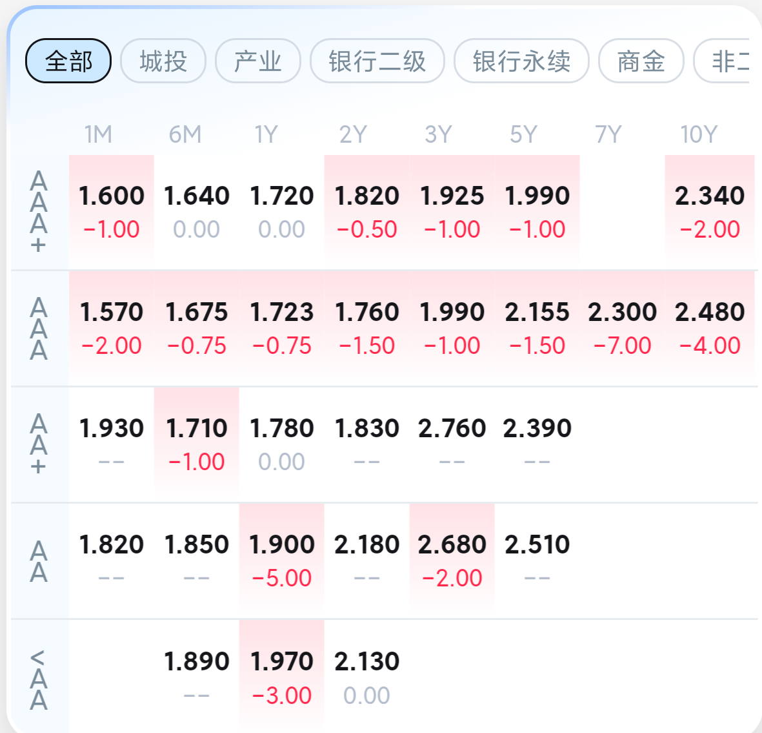The image size is (762, 733).
Task: Switch to the 银行永续 tab
Action: pos(521,61)
